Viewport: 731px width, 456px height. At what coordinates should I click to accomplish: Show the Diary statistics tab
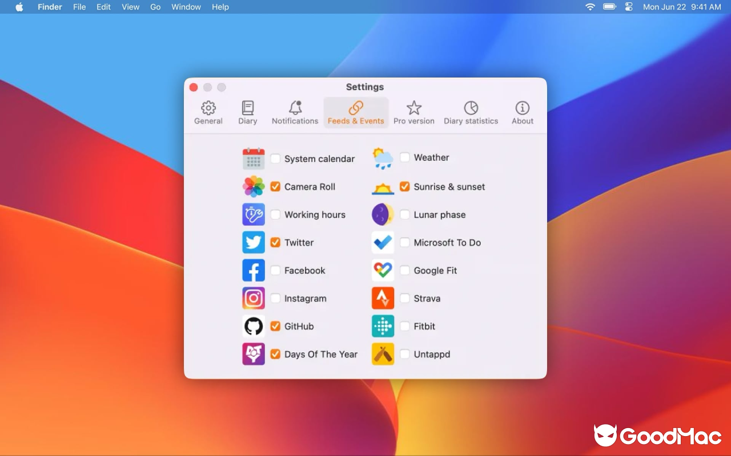pyautogui.click(x=471, y=112)
